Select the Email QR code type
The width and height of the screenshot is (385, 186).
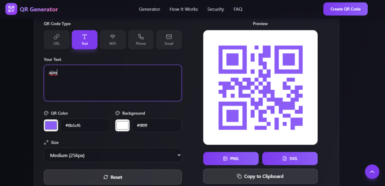(x=169, y=40)
